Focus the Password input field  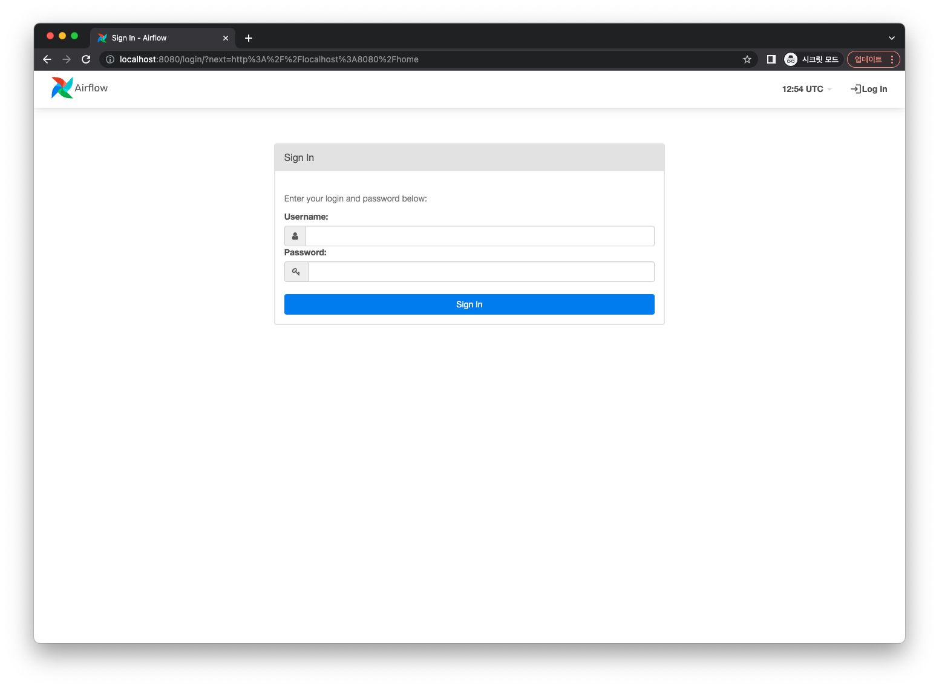(x=482, y=272)
